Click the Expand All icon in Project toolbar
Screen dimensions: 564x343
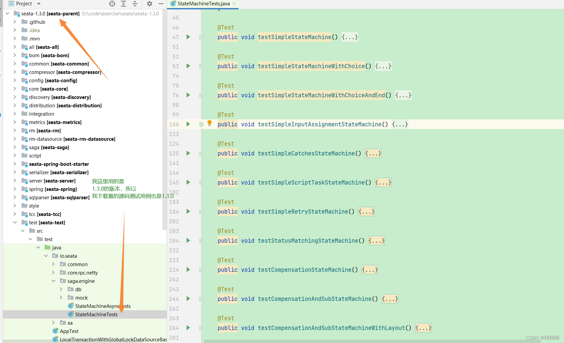click(124, 4)
